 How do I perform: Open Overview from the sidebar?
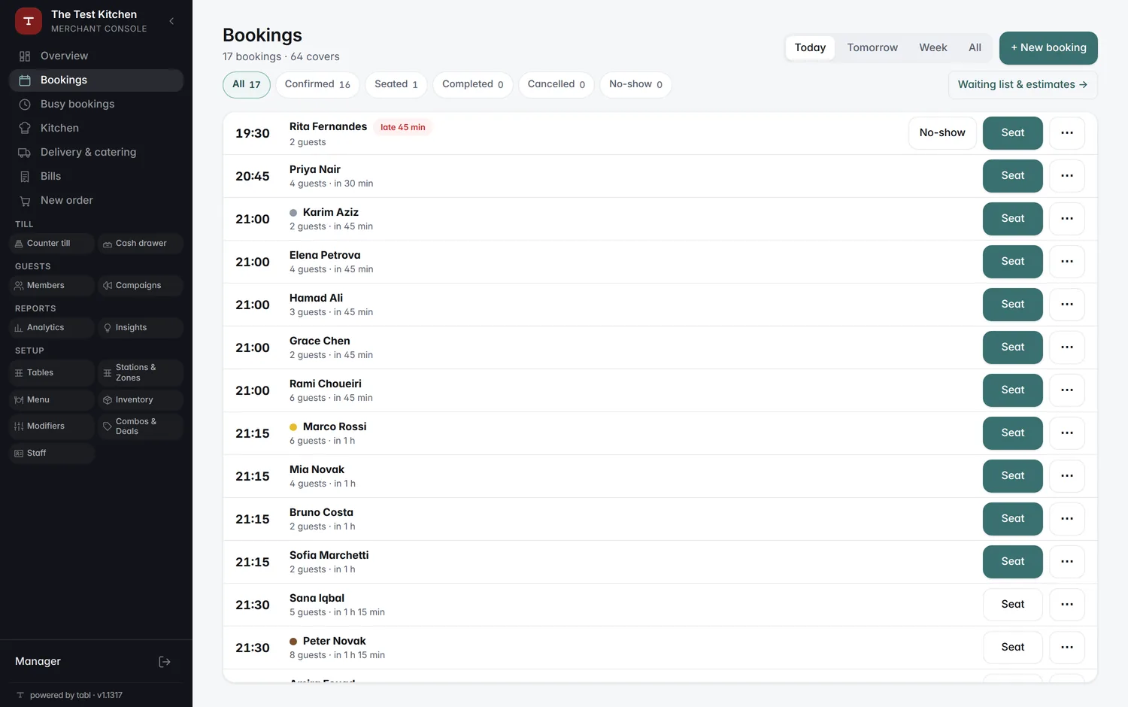(x=96, y=56)
